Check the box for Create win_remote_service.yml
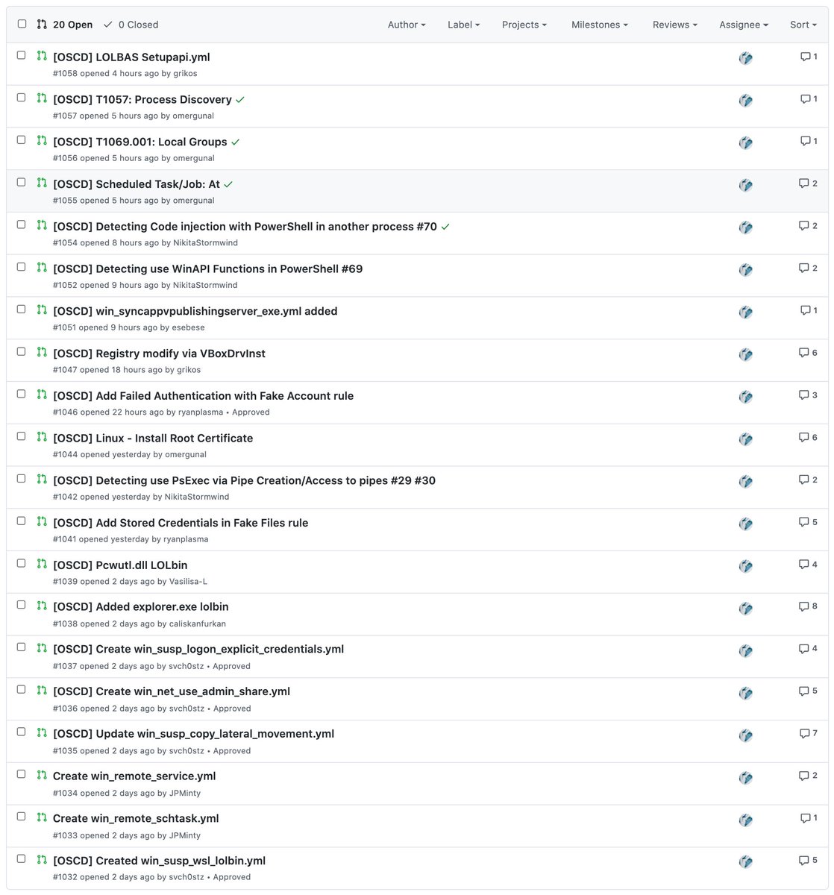The height and width of the screenshot is (895, 834). point(22,774)
